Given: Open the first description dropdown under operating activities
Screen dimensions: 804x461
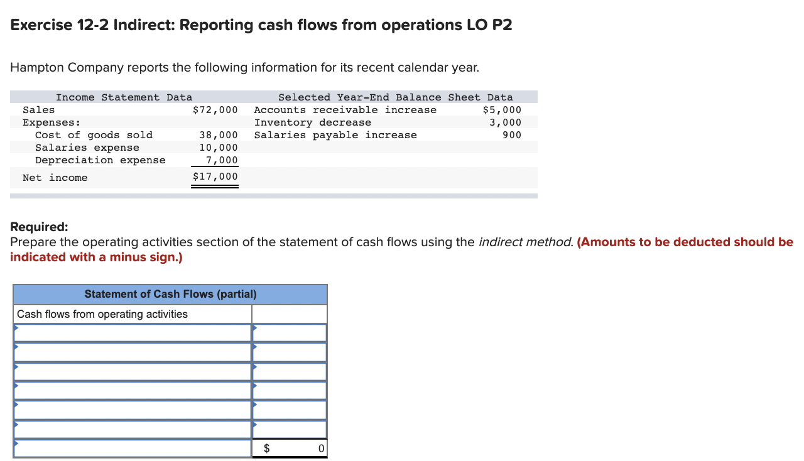Looking at the screenshot, I should click(132, 332).
